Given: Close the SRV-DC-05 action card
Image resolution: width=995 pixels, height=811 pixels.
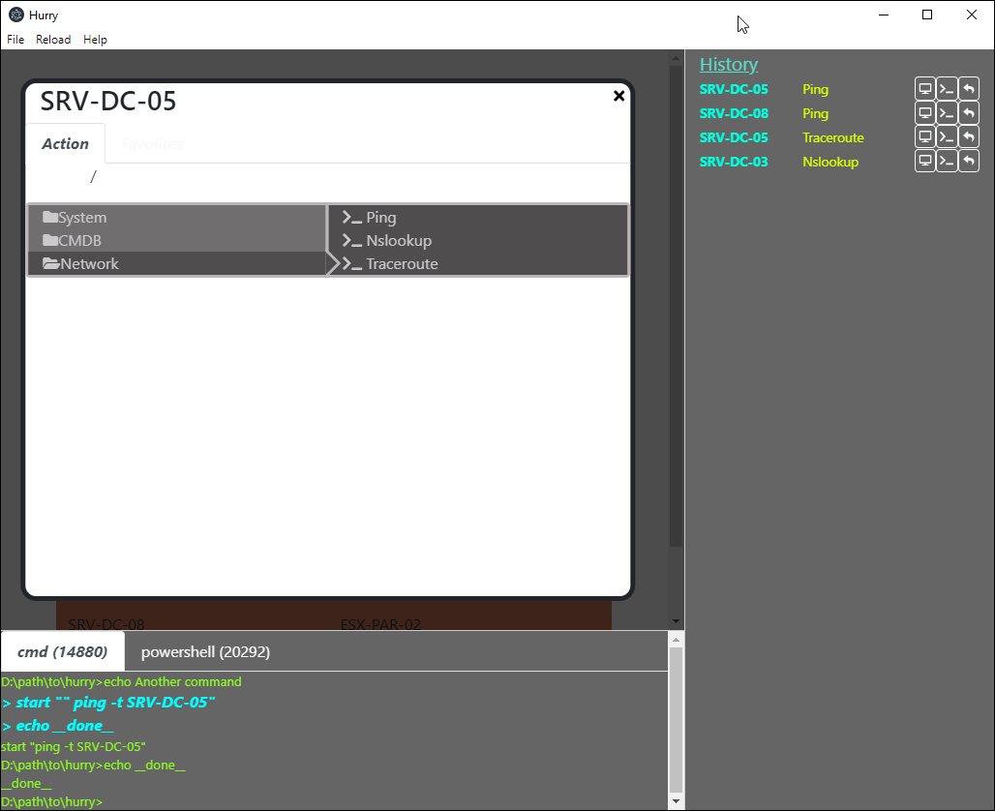Looking at the screenshot, I should point(618,96).
